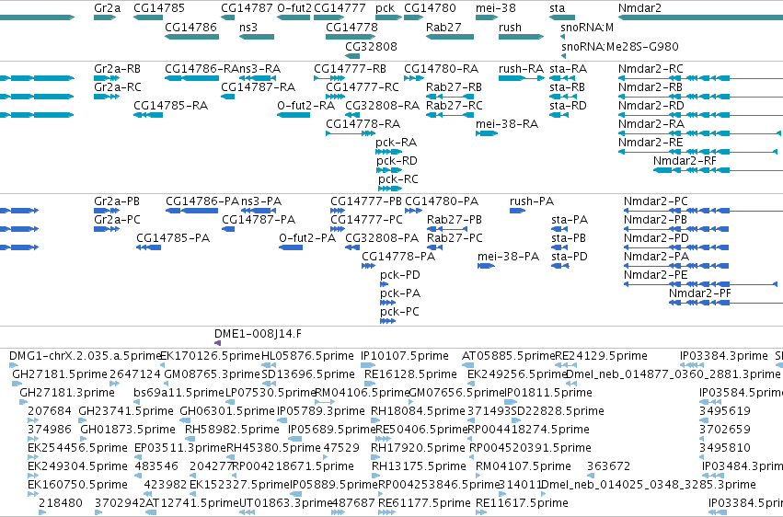Click the CG14786 gene label

pos(190,27)
